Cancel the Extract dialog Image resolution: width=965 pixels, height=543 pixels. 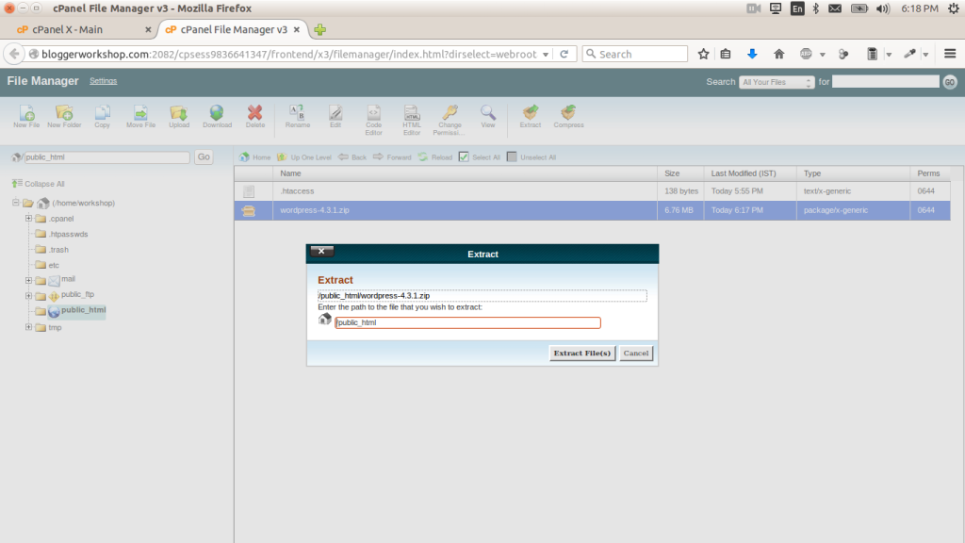[636, 353]
